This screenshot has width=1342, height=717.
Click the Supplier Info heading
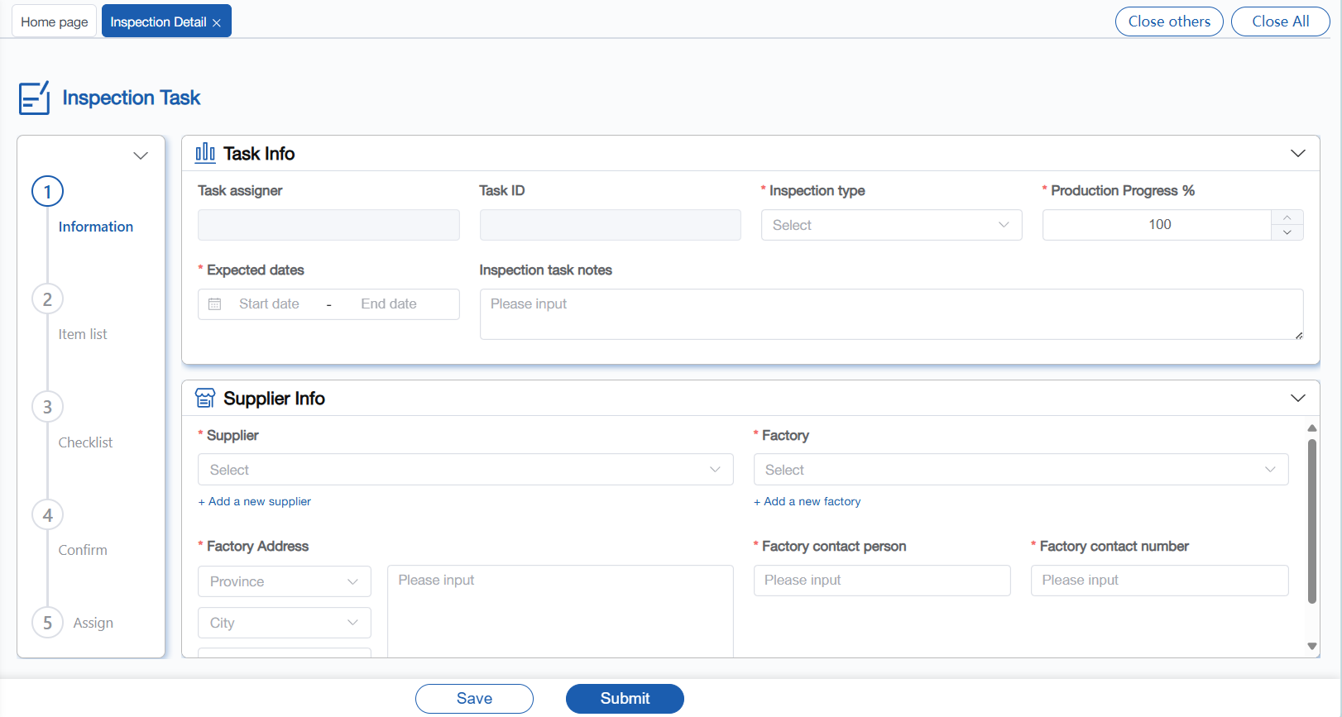[274, 399]
